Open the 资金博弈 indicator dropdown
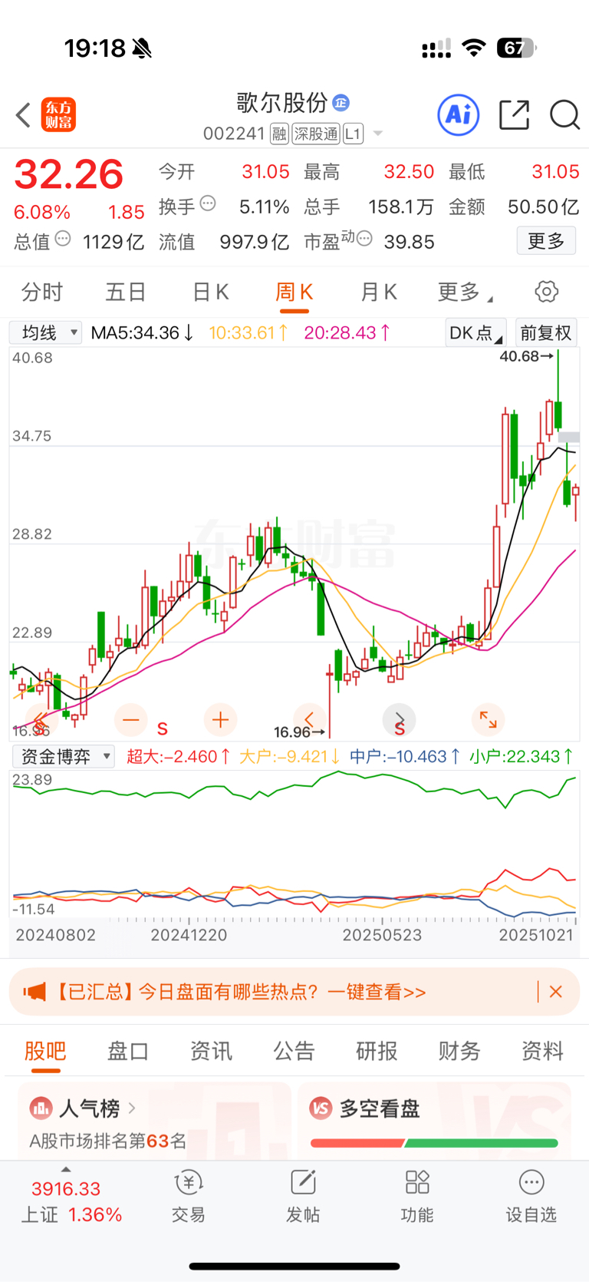Screen dimensions: 589x1282 pos(63,757)
